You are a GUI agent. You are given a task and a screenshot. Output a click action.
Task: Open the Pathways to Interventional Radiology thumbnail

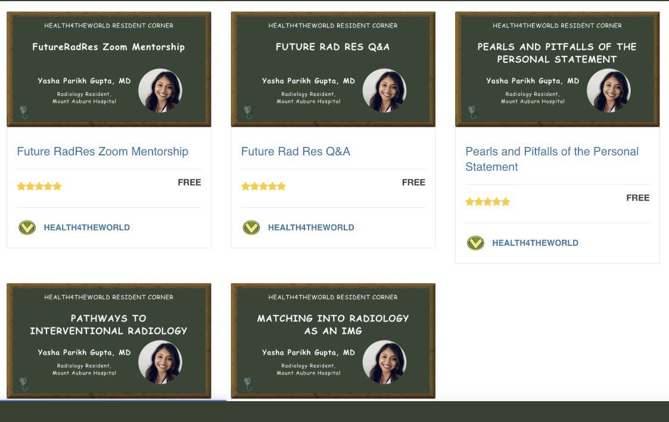(109, 341)
